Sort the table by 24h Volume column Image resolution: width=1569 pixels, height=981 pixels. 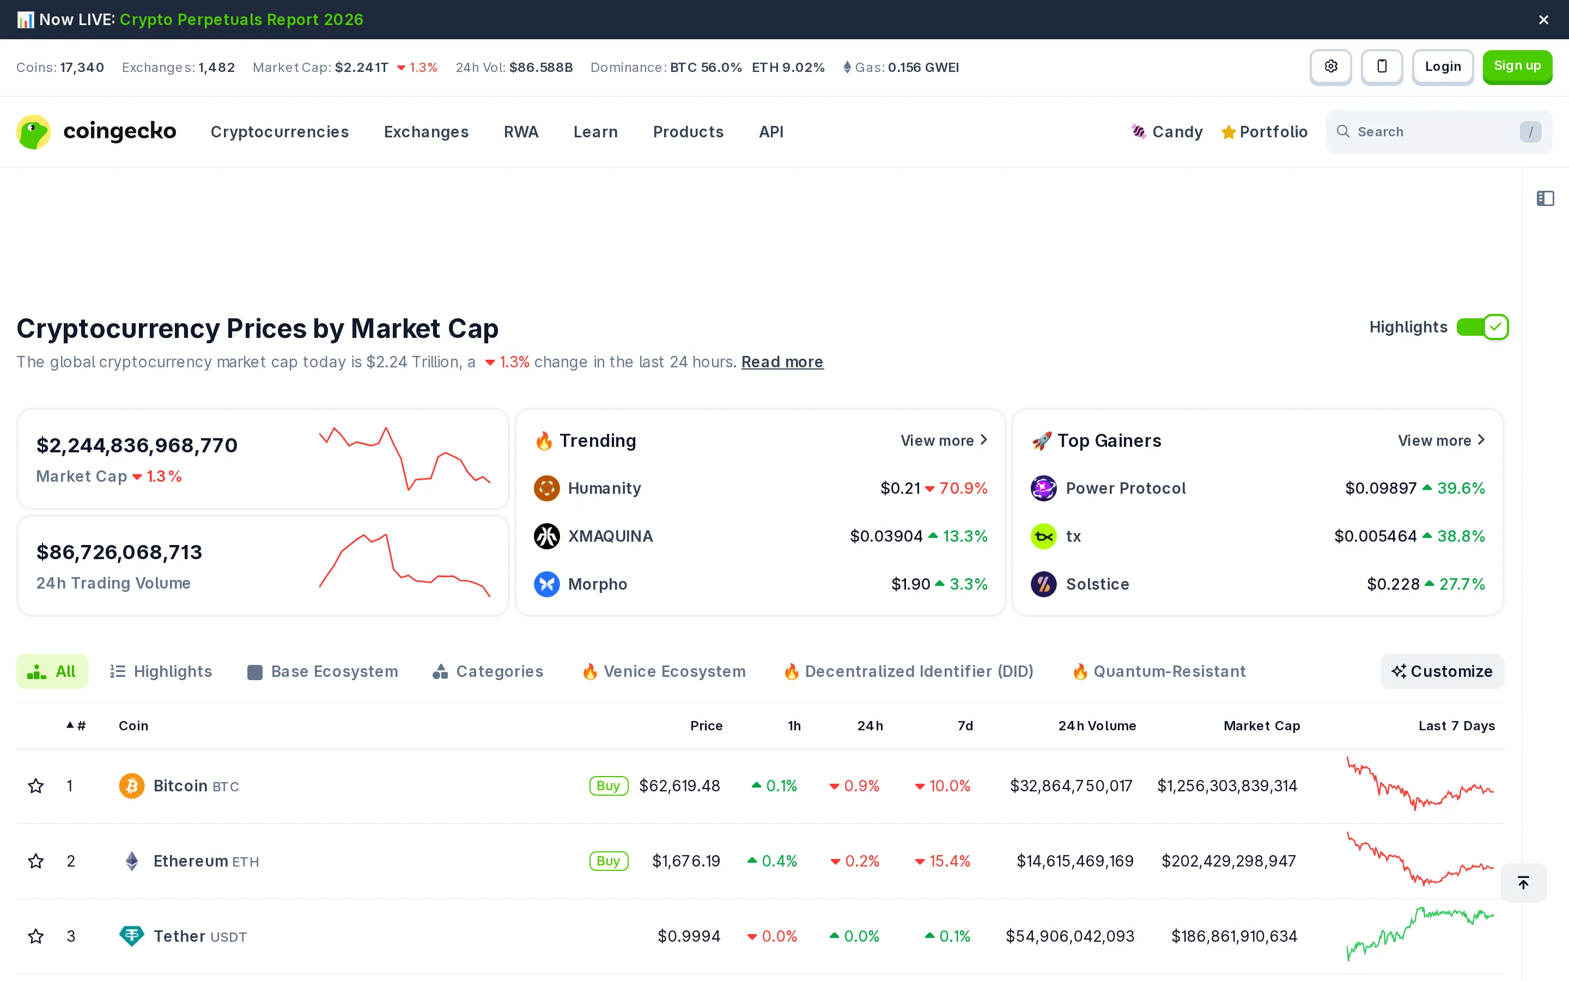(x=1097, y=726)
